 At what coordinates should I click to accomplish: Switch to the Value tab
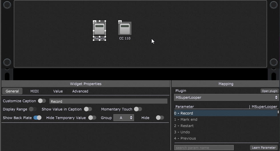(x=58, y=91)
